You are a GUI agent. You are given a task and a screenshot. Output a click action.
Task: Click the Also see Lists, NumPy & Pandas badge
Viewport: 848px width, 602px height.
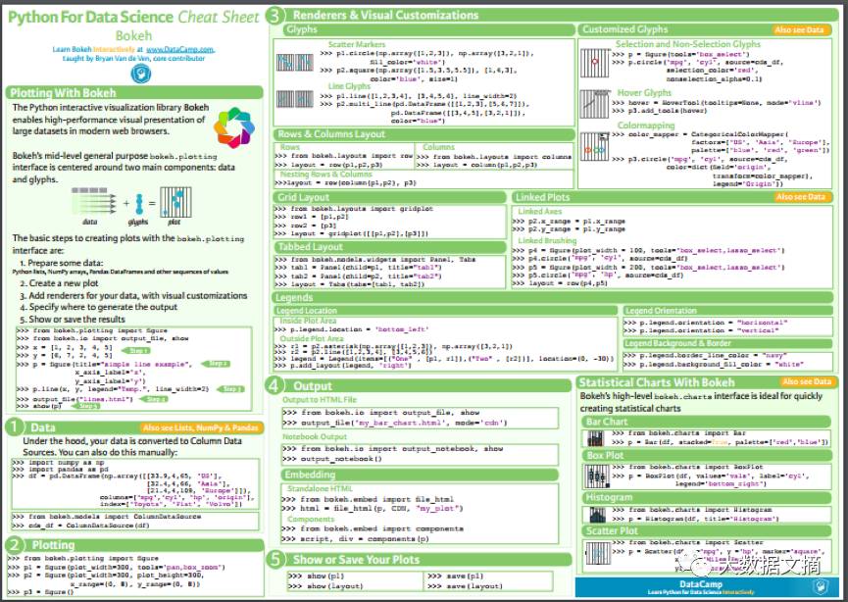[x=200, y=428]
